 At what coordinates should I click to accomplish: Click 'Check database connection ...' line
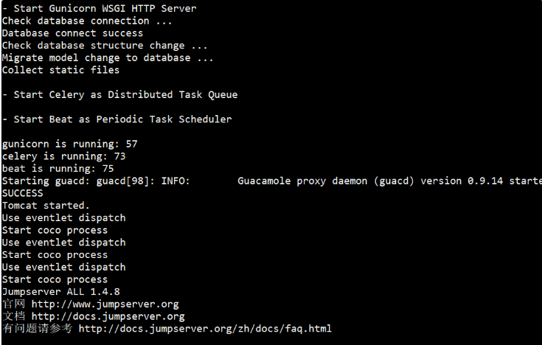pos(87,21)
